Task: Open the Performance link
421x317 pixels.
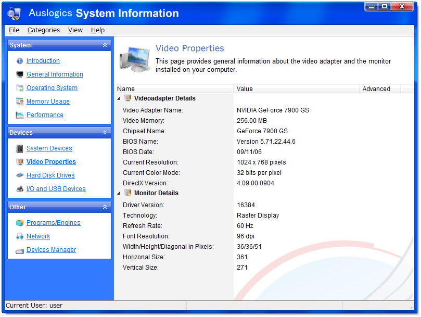Action: pos(45,115)
